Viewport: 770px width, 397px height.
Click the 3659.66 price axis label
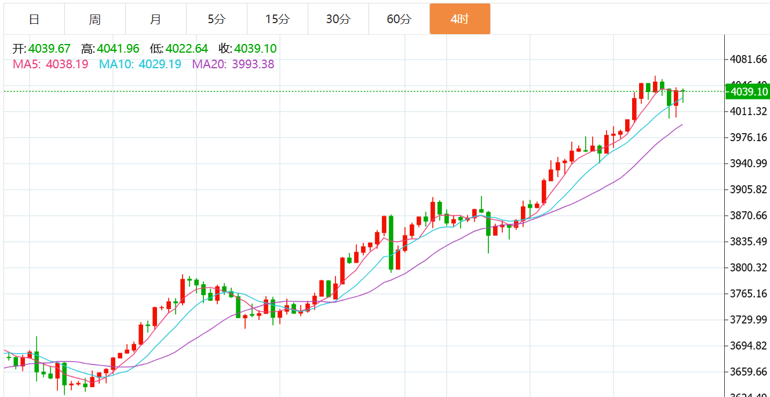749,372
